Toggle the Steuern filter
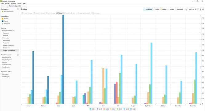205x111 pixels. 171,10
